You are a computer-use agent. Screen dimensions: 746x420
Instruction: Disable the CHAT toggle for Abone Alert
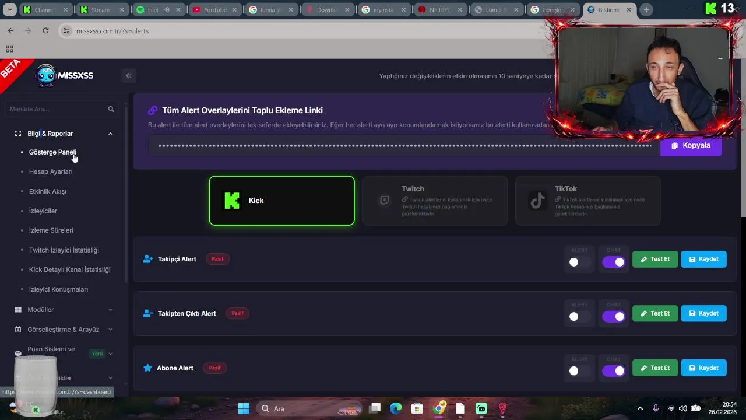[x=614, y=370]
